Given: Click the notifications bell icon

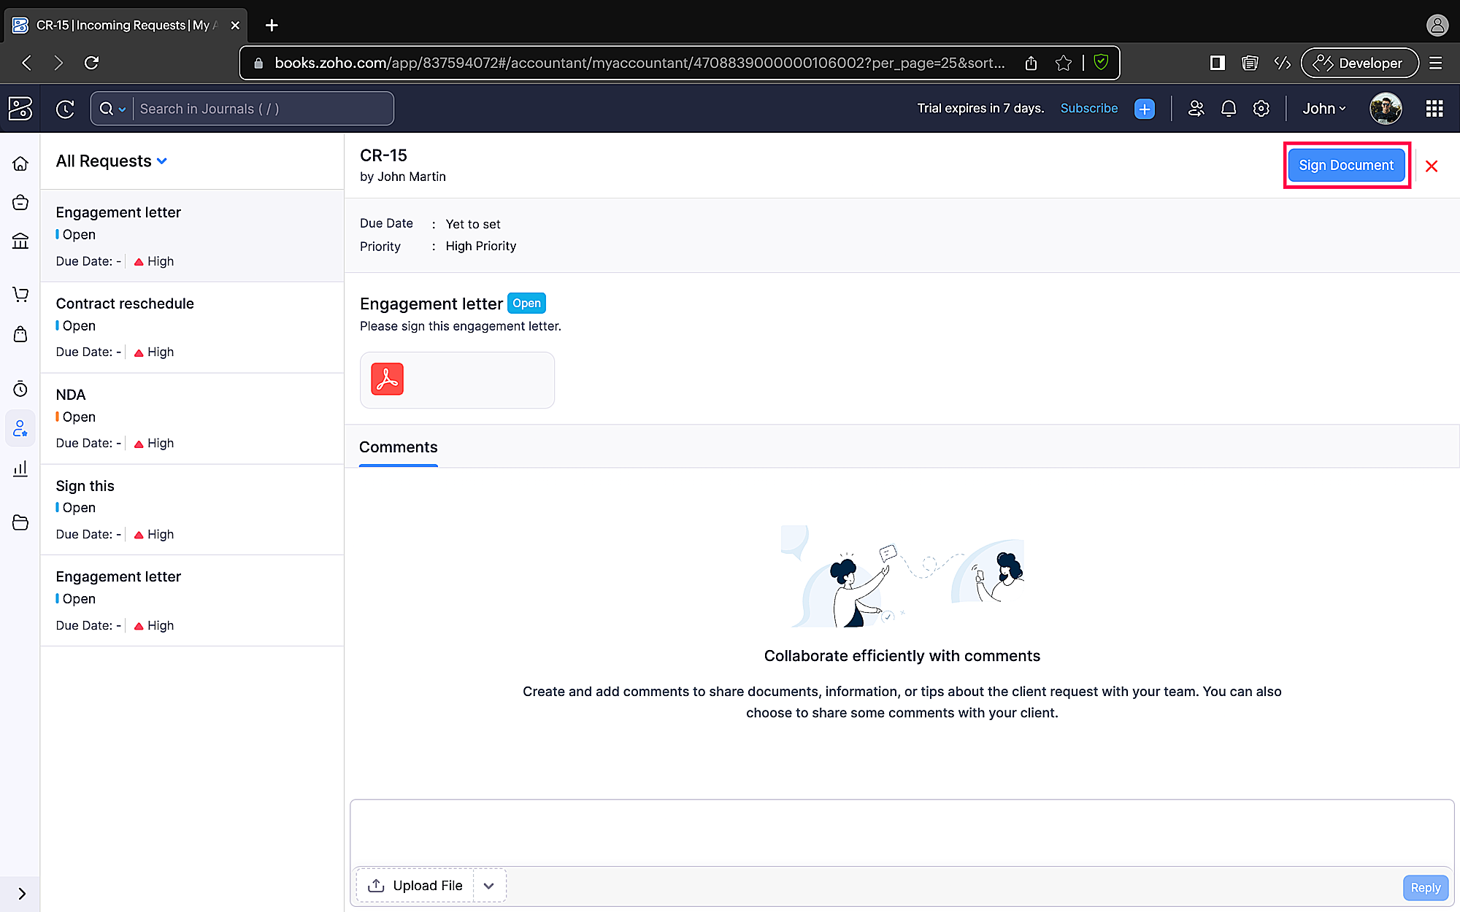Looking at the screenshot, I should (x=1229, y=109).
